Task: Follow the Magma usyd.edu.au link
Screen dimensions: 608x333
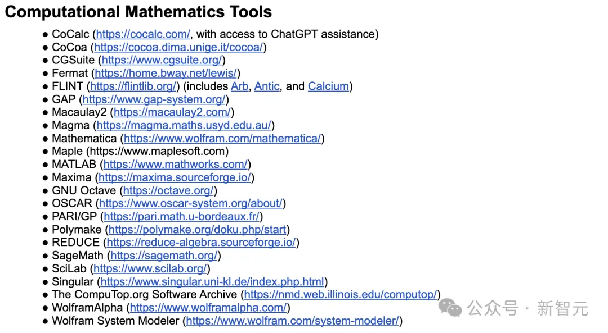Action: (x=184, y=125)
